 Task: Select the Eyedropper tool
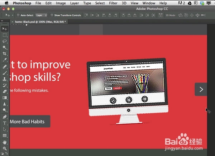coord(5,60)
